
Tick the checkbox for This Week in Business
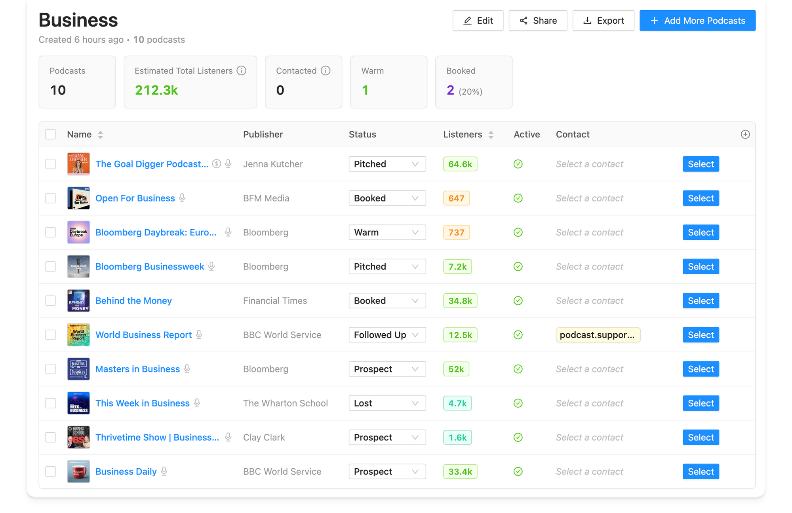coord(51,403)
